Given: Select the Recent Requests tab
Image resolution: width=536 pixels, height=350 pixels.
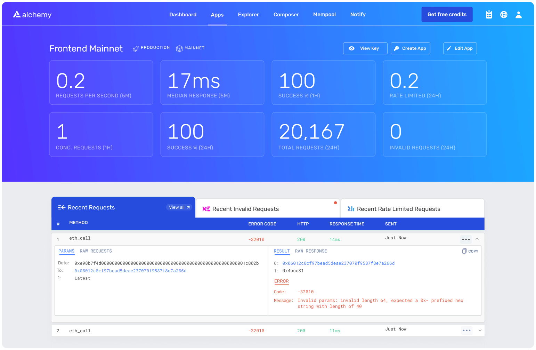Looking at the screenshot, I should [123, 207].
